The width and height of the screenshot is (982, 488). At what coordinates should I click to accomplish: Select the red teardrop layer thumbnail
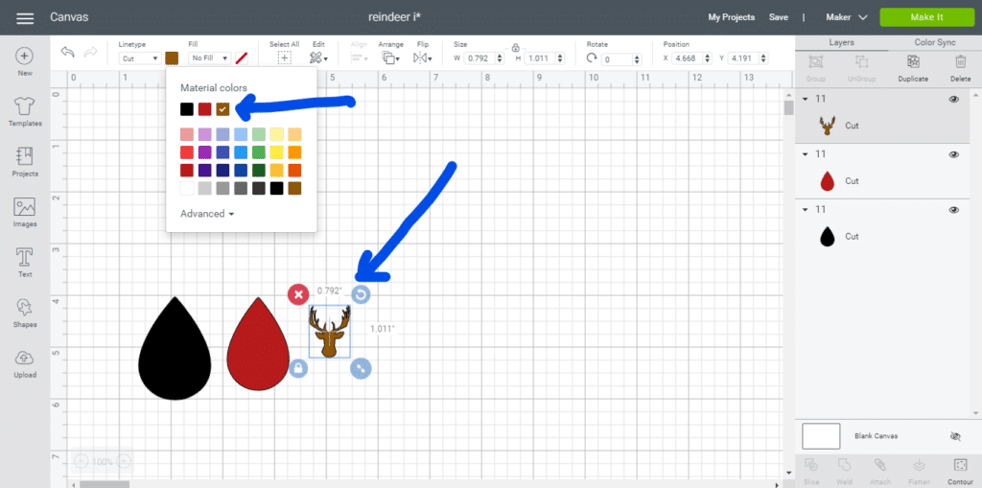[828, 181]
